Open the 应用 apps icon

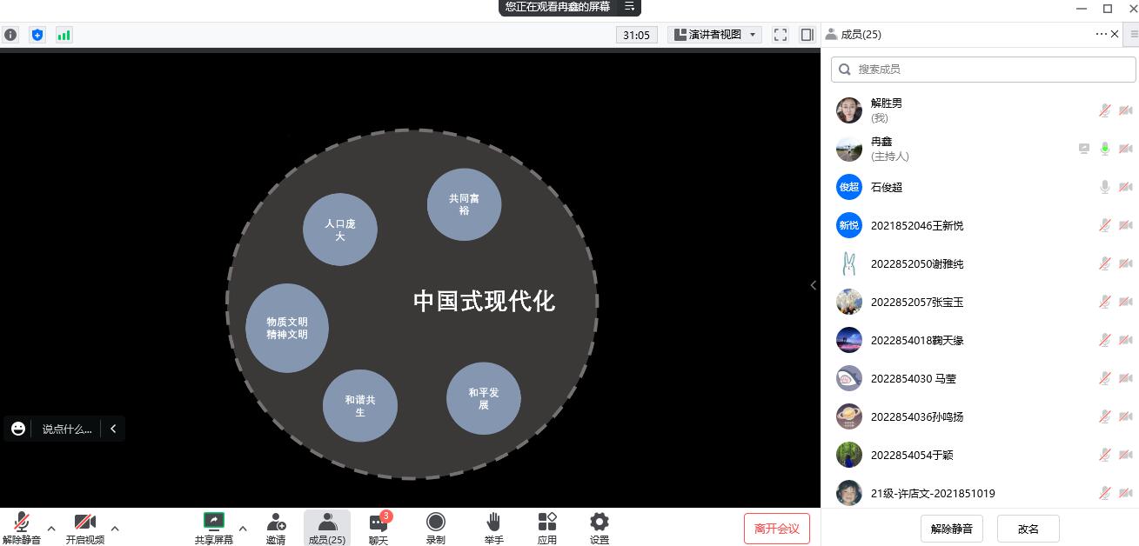click(x=546, y=527)
